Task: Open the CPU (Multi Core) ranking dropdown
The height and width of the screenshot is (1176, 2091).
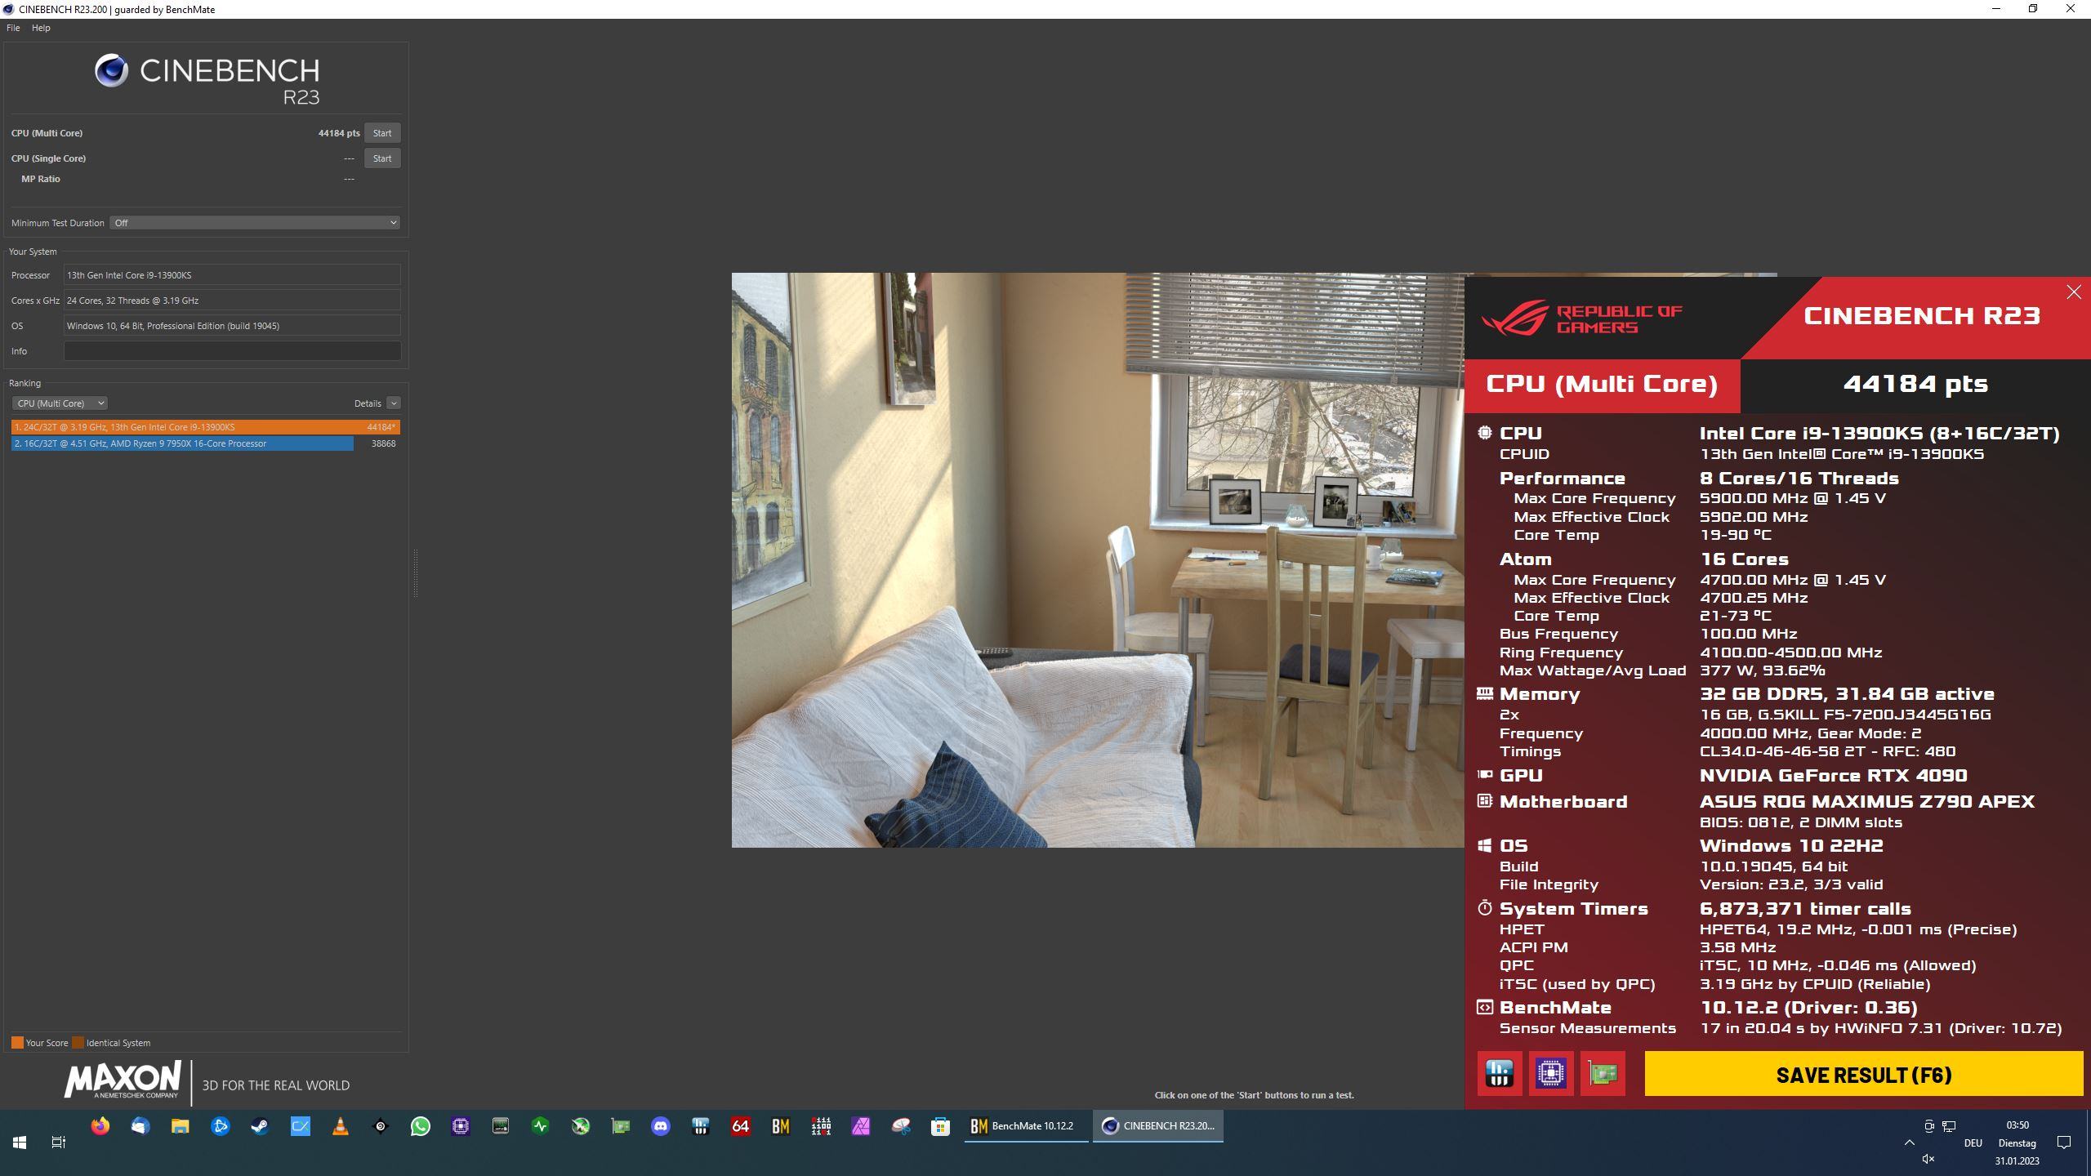Action: click(x=59, y=403)
